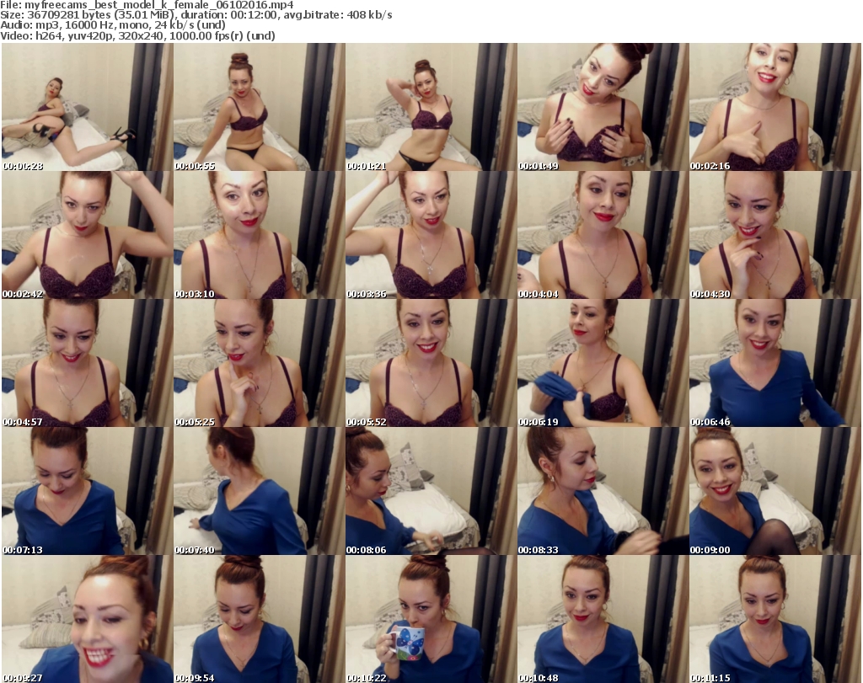Click the frame marked 00:05:25

260,363
